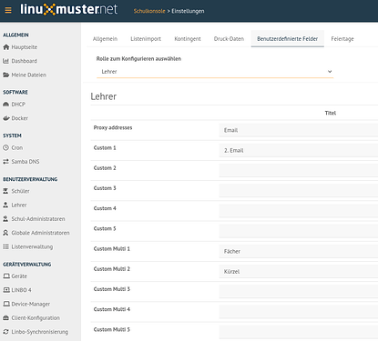Viewport: 378px width, 341px height.
Task: Click the Samba DNS arrows icon
Action: pos(5,162)
